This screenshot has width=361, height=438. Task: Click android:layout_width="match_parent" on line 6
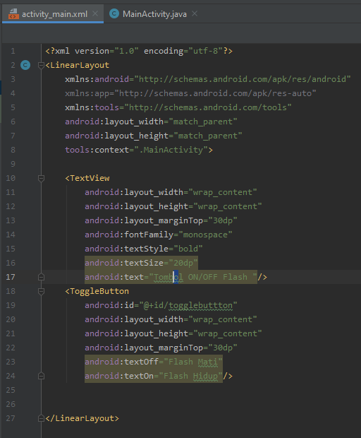click(151, 122)
